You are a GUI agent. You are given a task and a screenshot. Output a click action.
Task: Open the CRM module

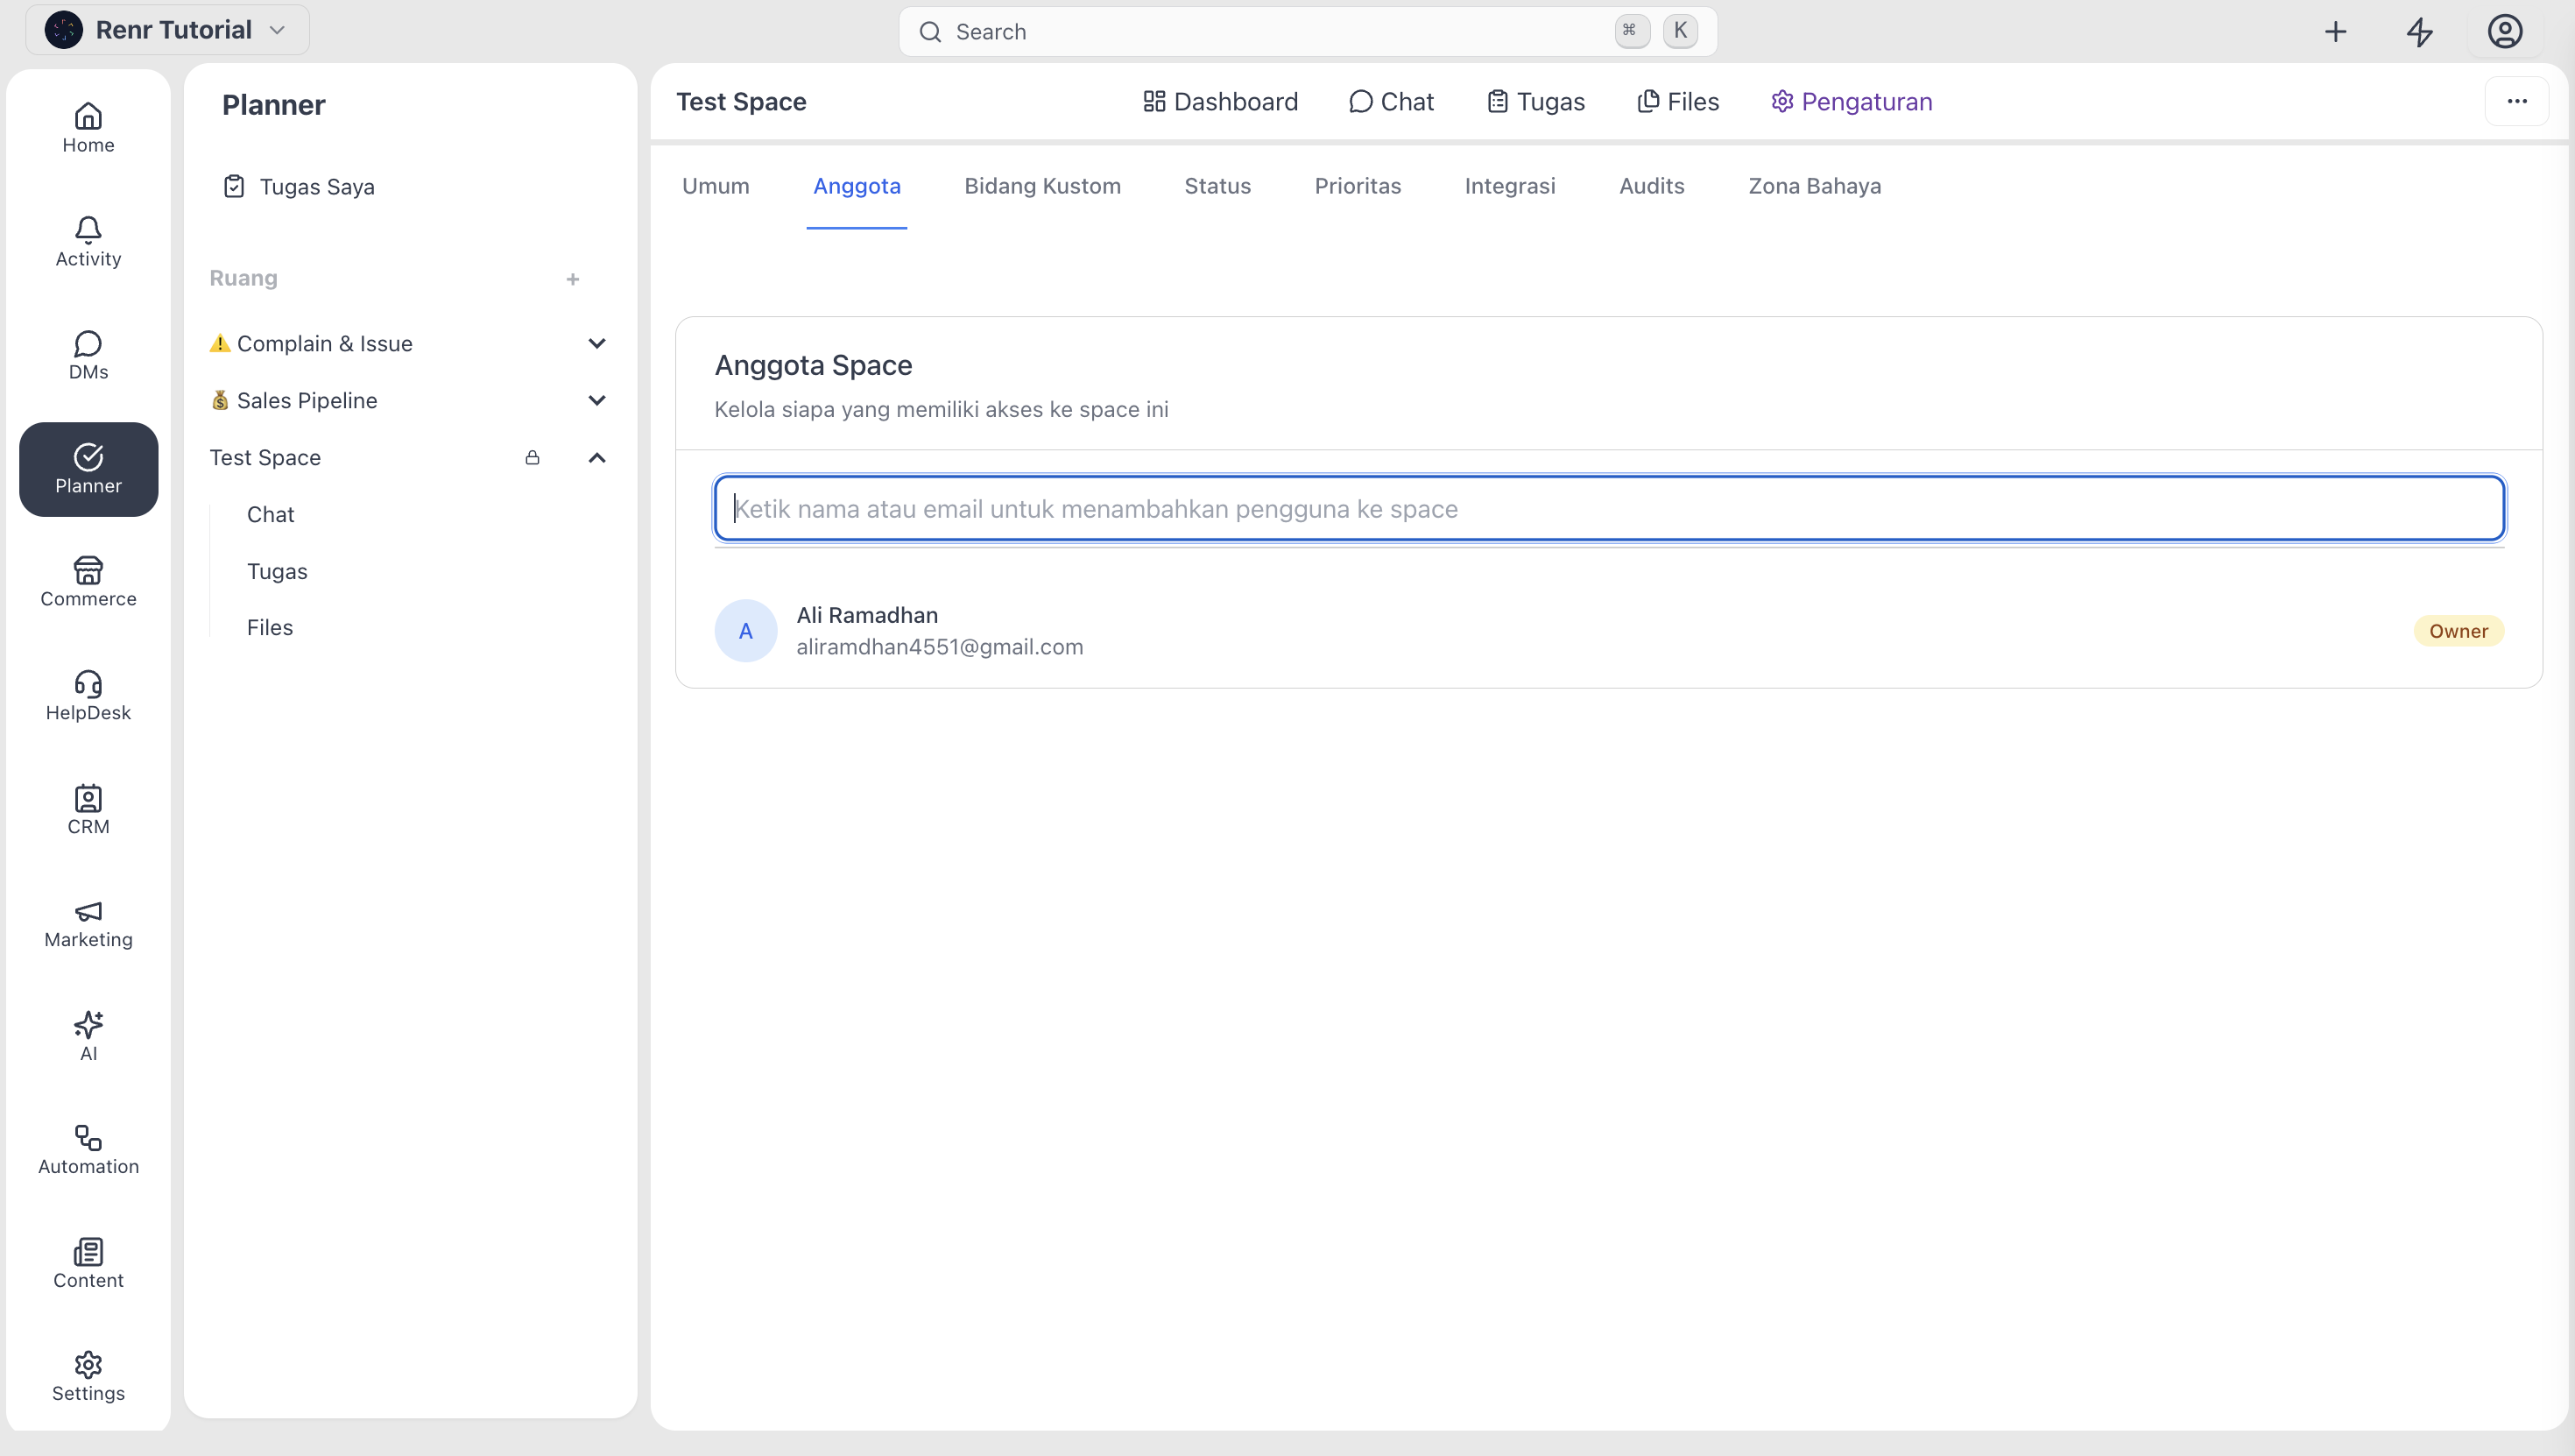pos(88,810)
